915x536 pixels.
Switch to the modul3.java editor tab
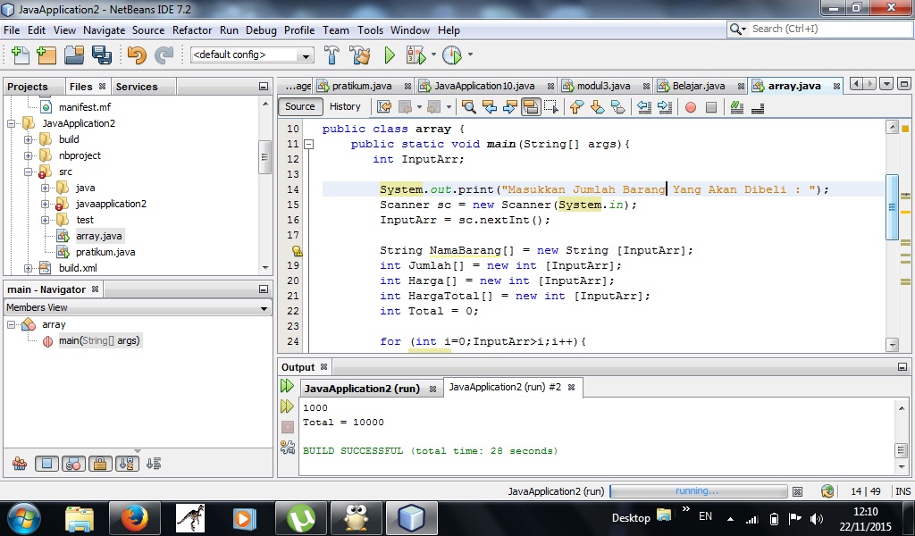point(603,86)
